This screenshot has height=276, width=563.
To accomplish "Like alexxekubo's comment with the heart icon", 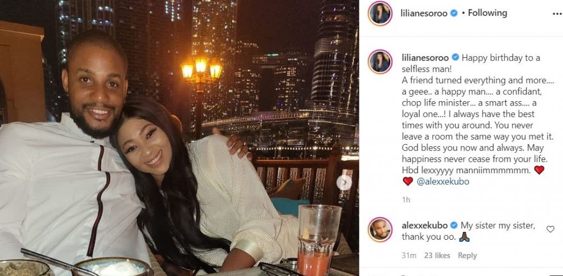I will (x=550, y=229).
